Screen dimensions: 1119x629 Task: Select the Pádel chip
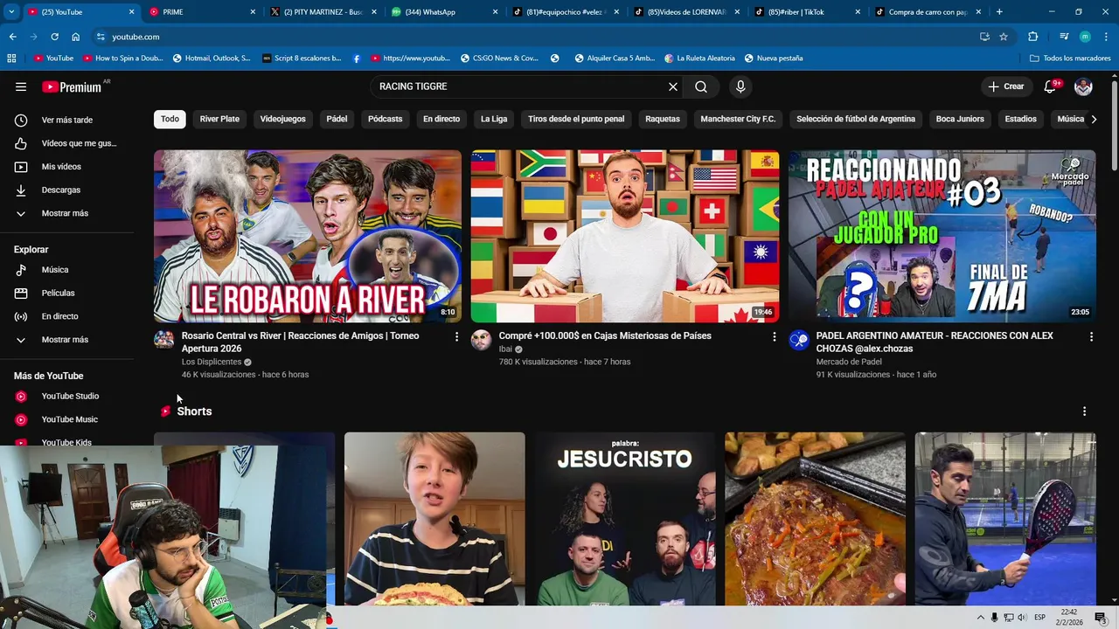pyautogui.click(x=337, y=119)
